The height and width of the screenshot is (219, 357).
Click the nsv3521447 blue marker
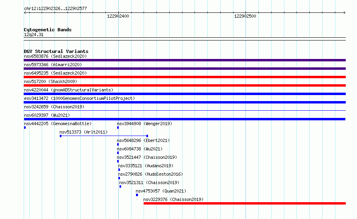tap(118, 161)
